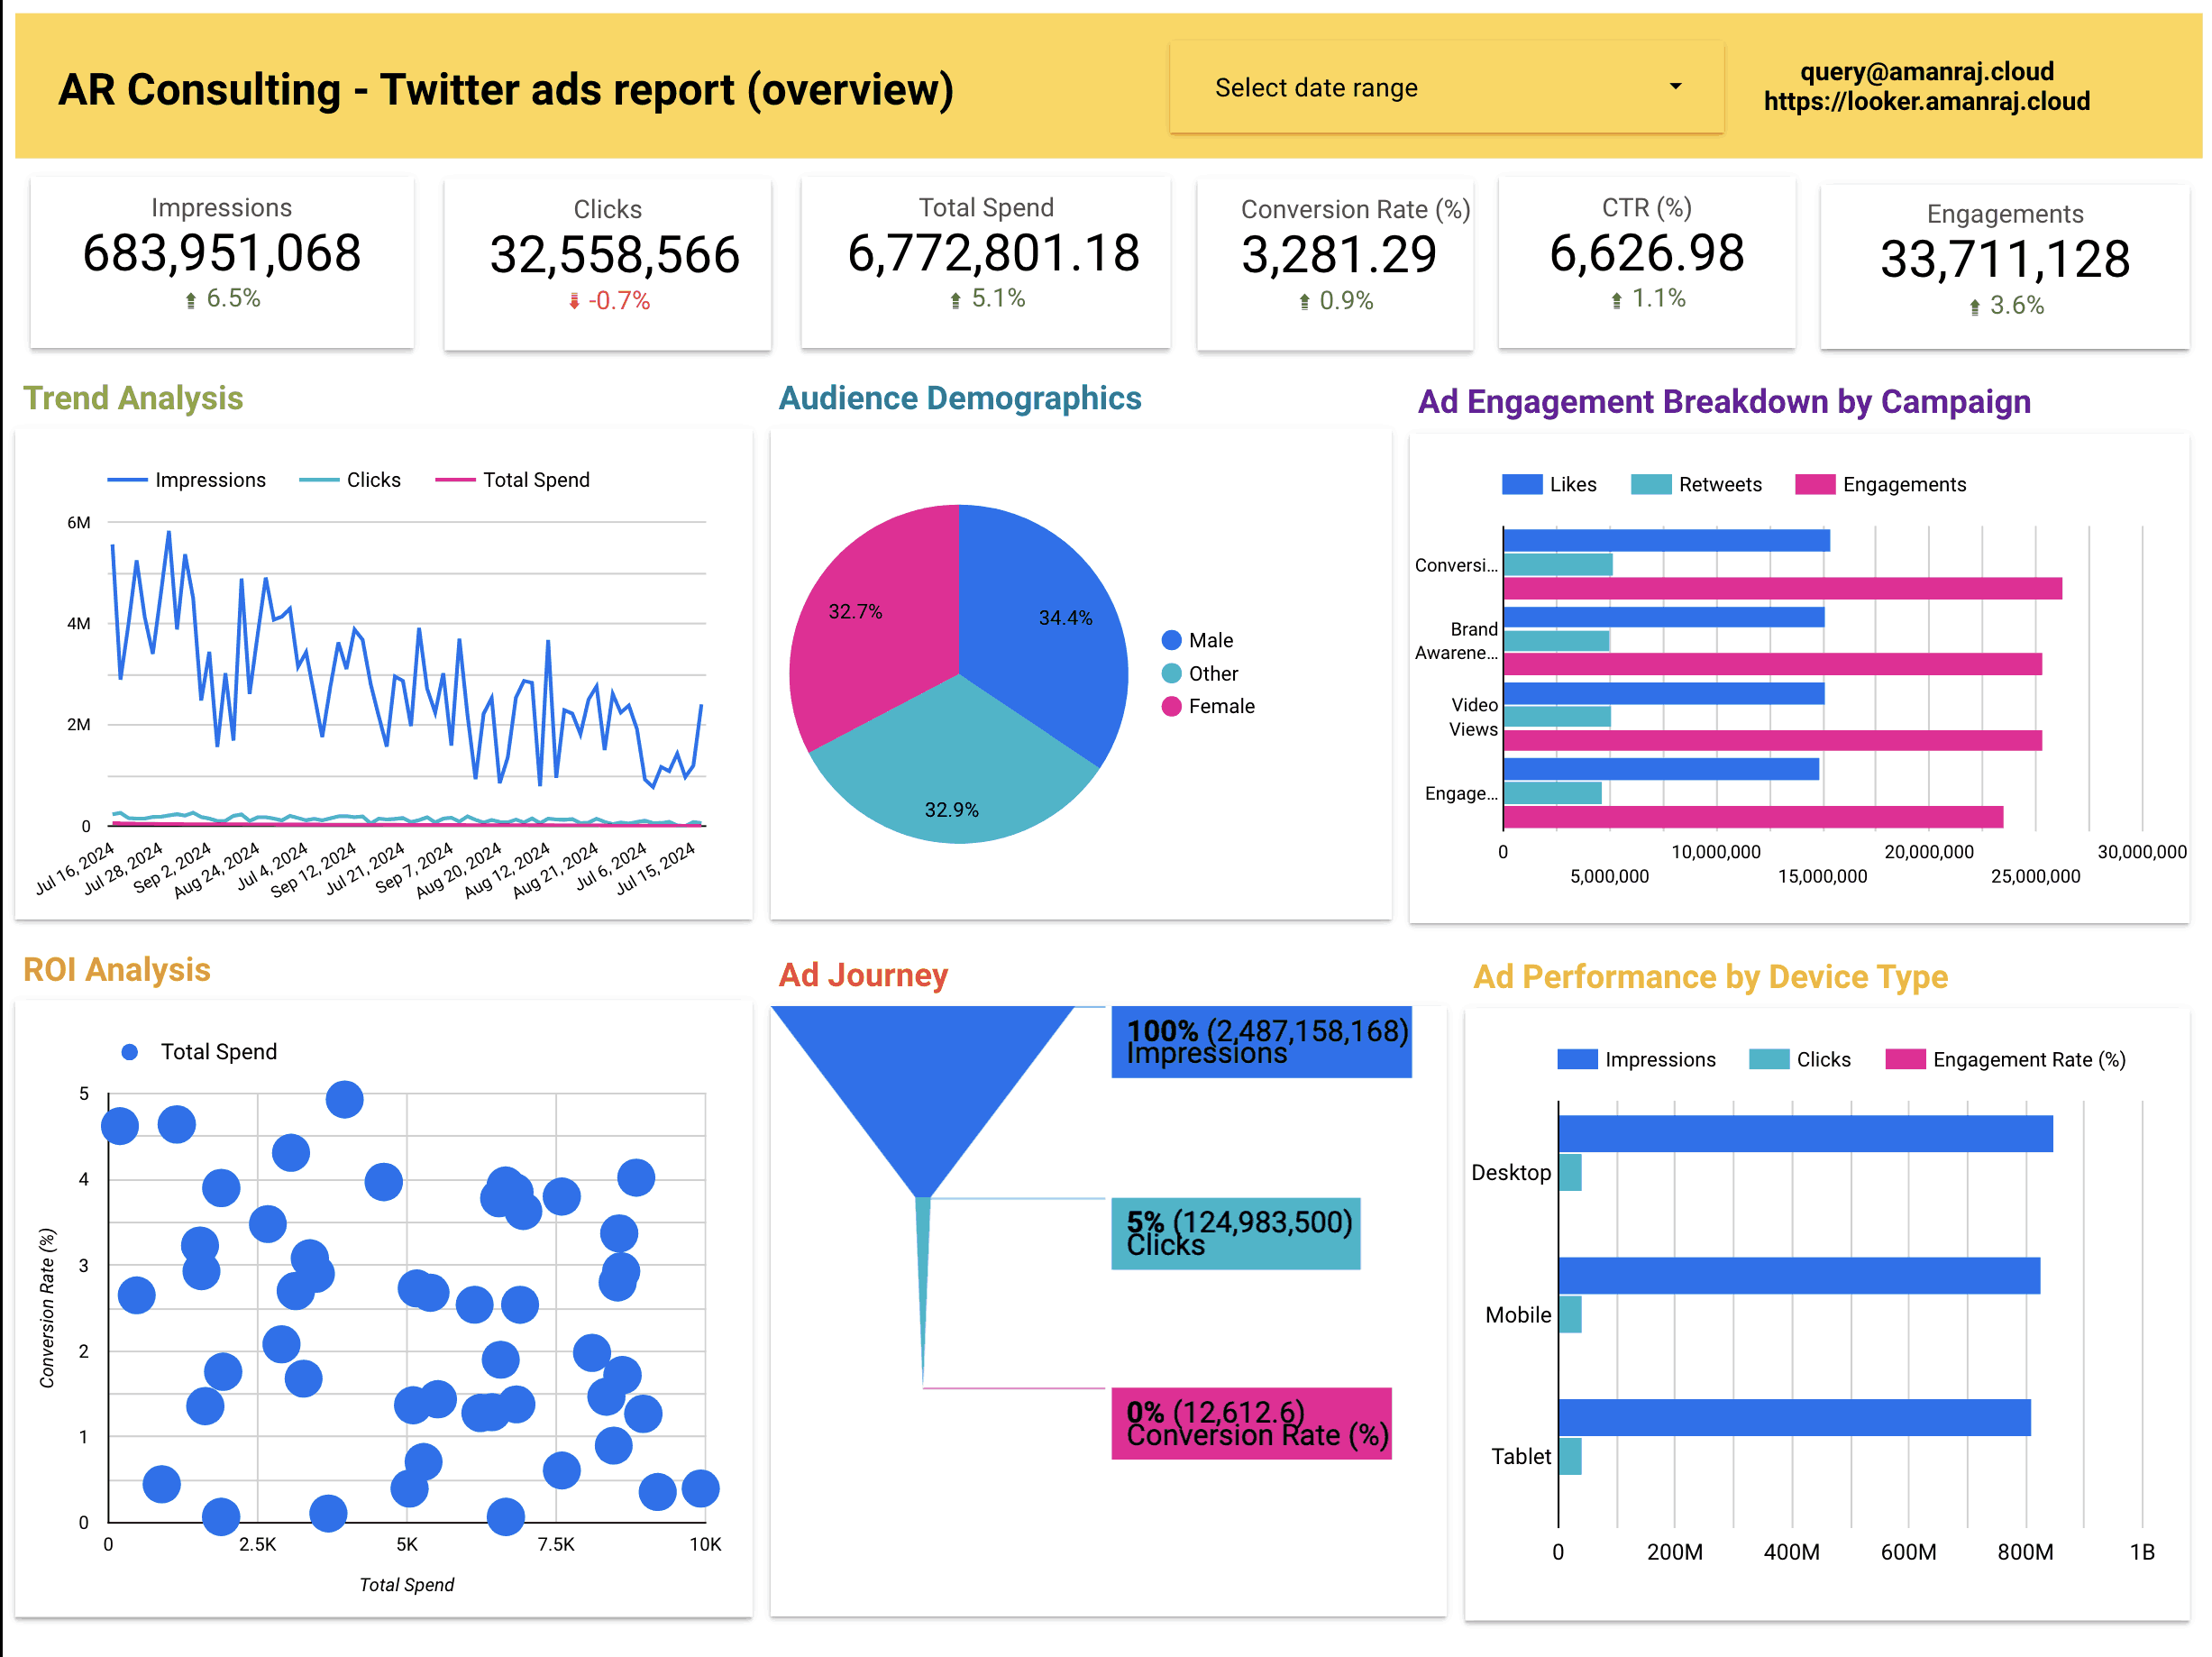Toggle the Other slice via demographics legend

[1170, 672]
